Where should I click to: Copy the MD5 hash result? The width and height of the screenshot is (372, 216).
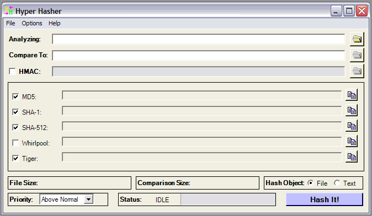coord(352,95)
